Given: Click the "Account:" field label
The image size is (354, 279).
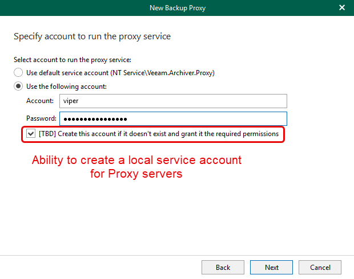Looking at the screenshot, I should pyautogui.click(x=40, y=101).
